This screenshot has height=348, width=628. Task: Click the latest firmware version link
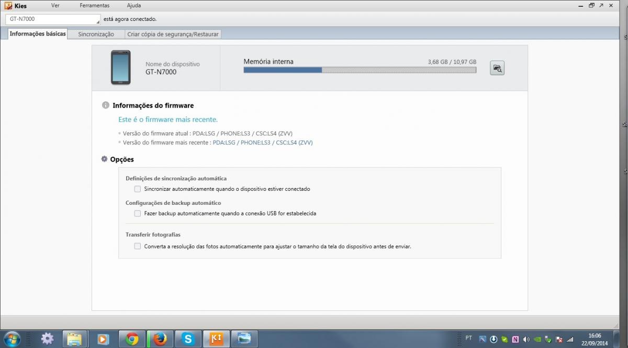click(x=263, y=142)
